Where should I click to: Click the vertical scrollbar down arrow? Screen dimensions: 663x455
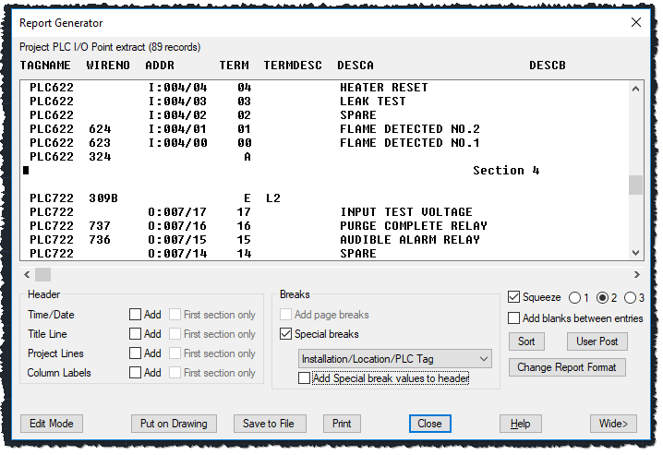point(635,253)
